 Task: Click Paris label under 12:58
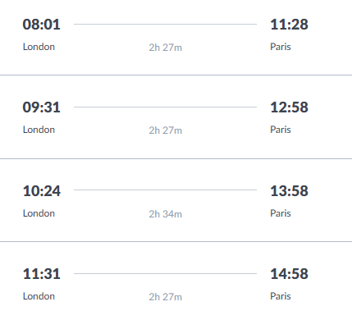pyautogui.click(x=281, y=130)
